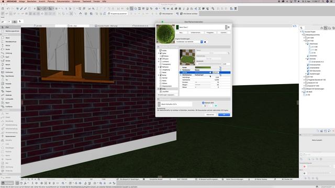The height and width of the screenshot is (188, 335).
Task: Select the Unterzug beam tool
Action: [10, 53]
